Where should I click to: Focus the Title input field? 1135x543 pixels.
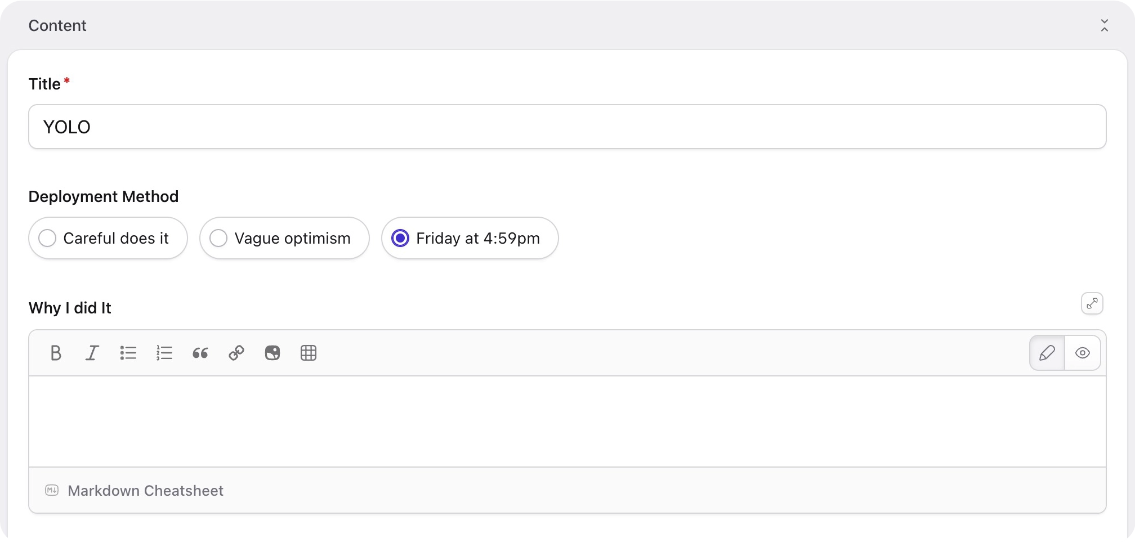[567, 127]
